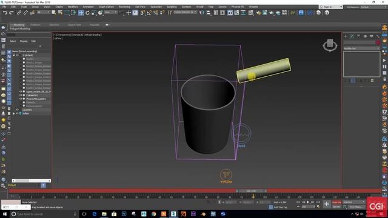This screenshot has height=218, width=388.
Task: Open the Phoenix FD menu
Action: pyautogui.click(x=238, y=7)
